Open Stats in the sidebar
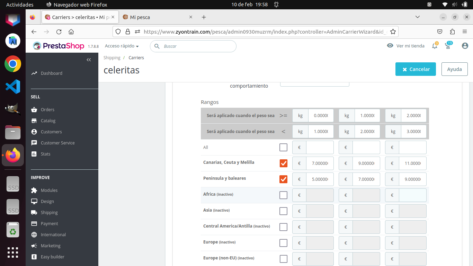 [x=45, y=154]
